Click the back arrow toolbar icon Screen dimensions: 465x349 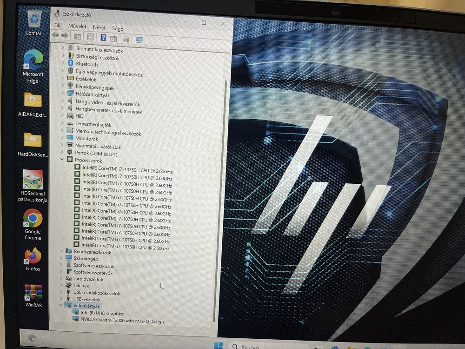(x=55, y=35)
